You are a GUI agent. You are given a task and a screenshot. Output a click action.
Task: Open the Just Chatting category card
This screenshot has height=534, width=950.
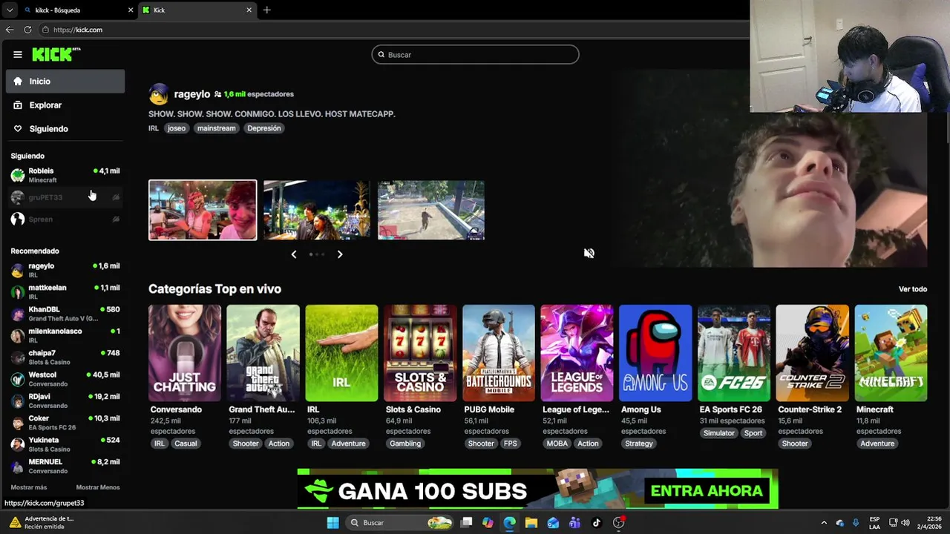click(185, 353)
